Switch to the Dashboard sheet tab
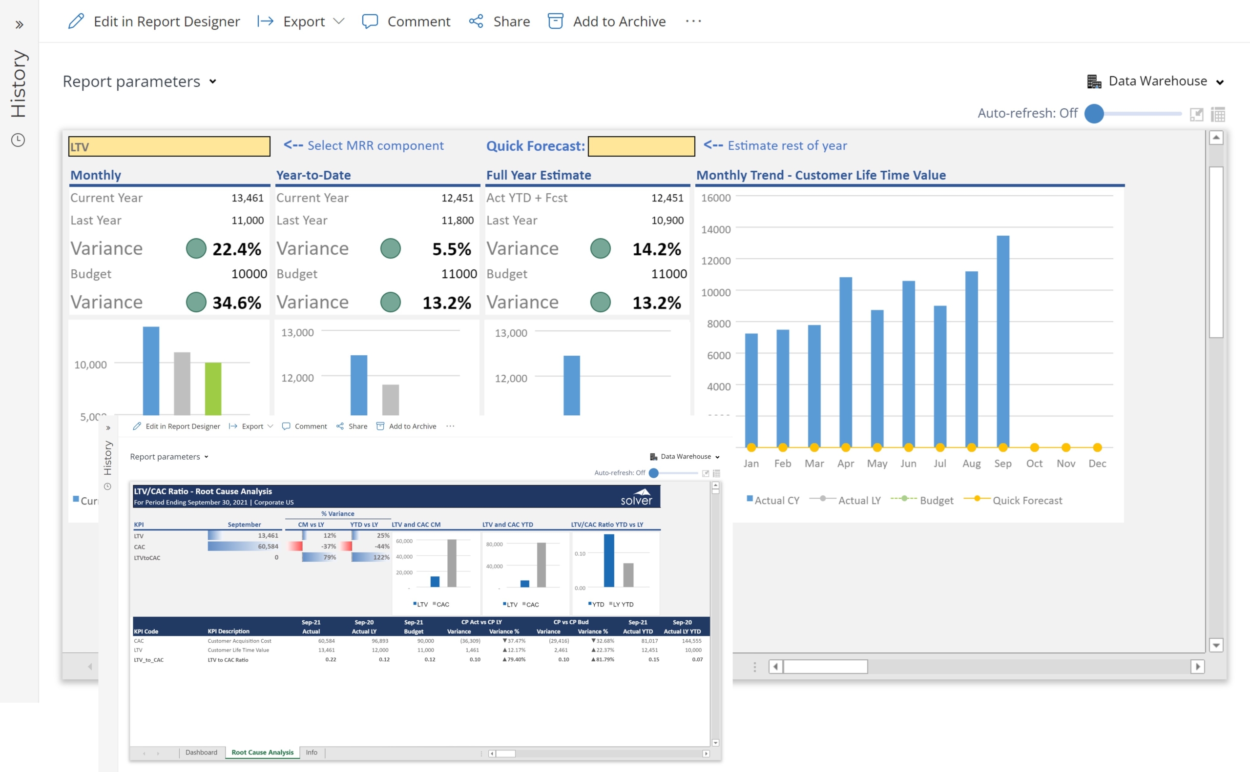Screen dimensions: 1250x772 tap(201, 752)
